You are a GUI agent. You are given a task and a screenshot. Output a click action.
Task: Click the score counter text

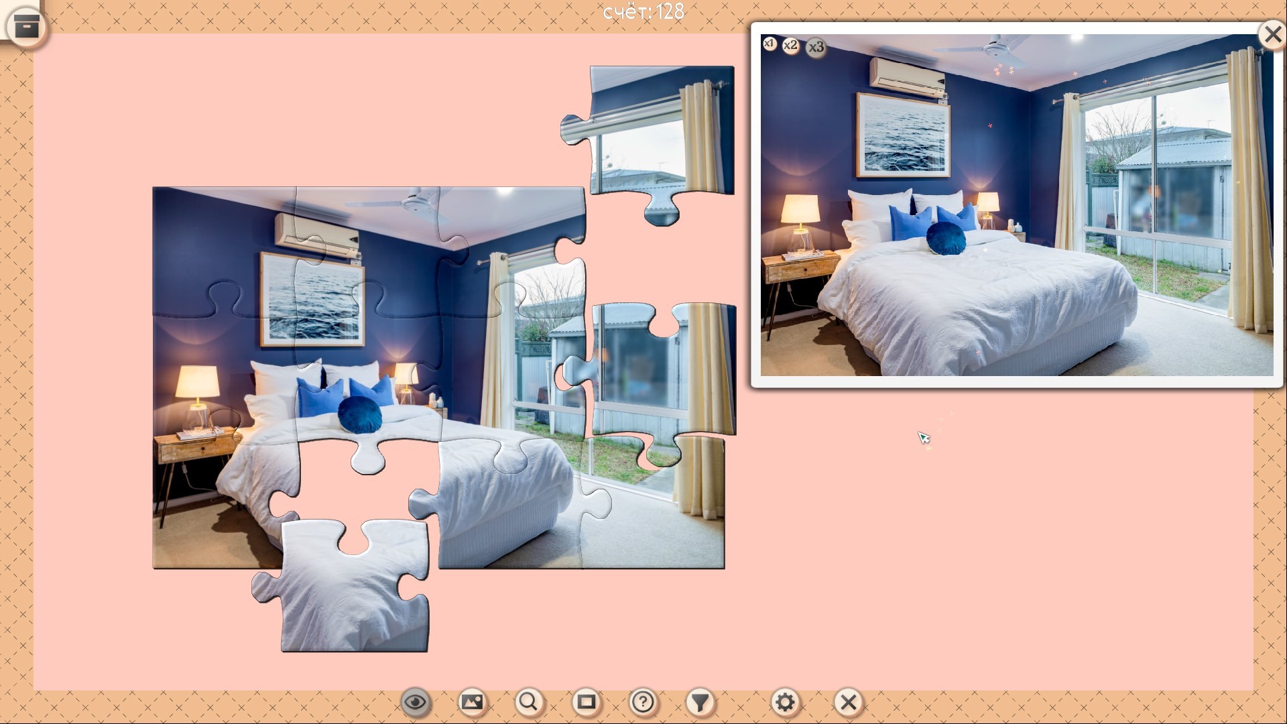[643, 11]
